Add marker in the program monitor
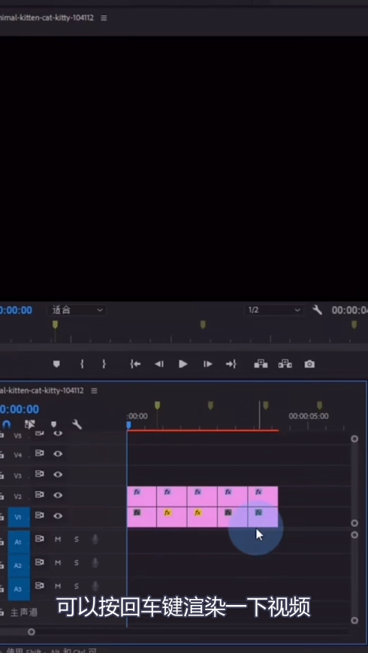 56,364
